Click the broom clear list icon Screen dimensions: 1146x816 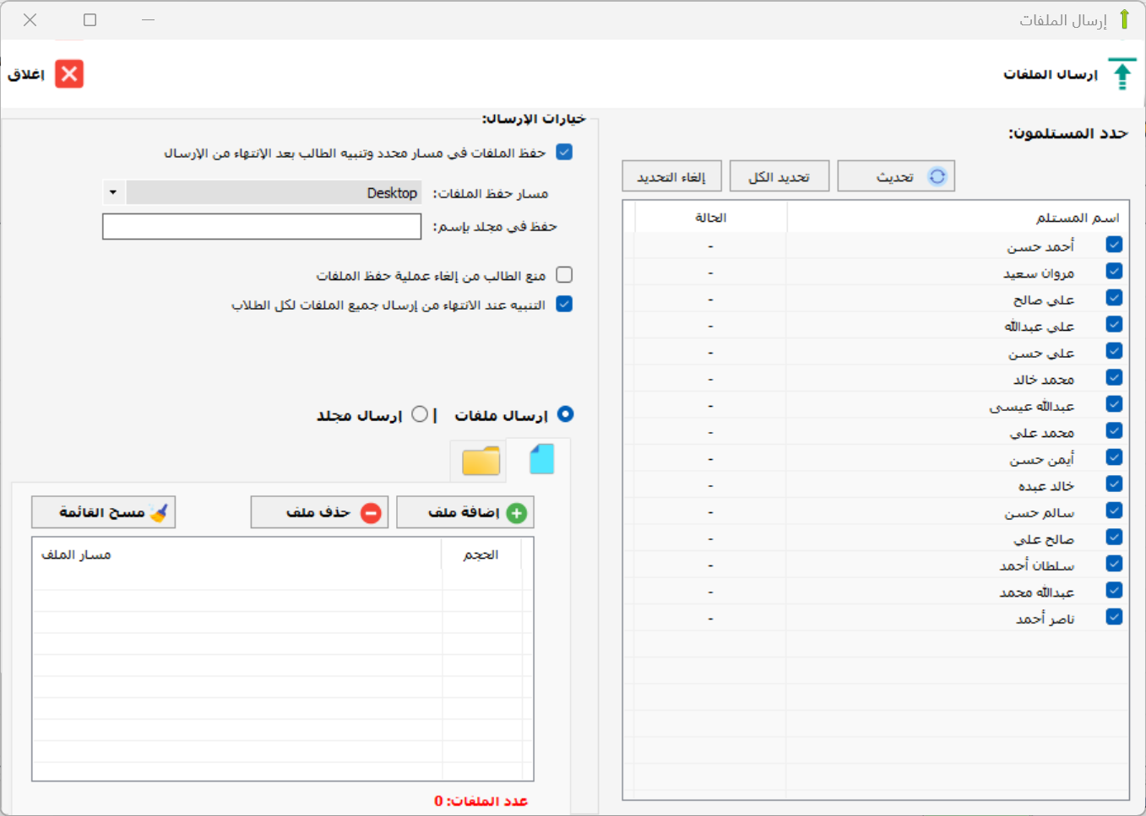pyautogui.click(x=159, y=512)
